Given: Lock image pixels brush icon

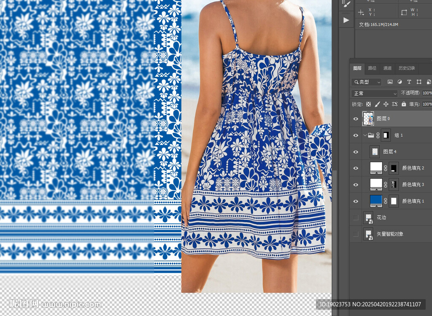Looking at the screenshot, I should click(x=377, y=104).
